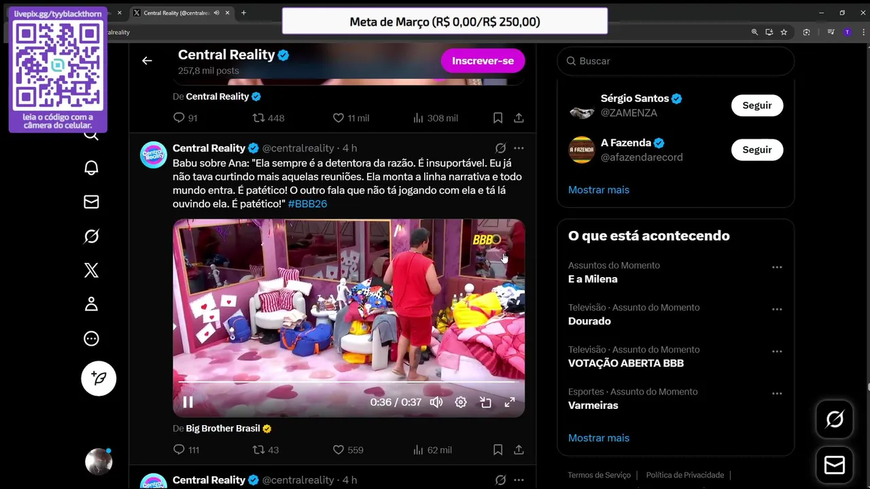Open VOTAÇÃO ABERTA BBB trending topic
Image resolution: width=870 pixels, height=489 pixels.
[626, 363]
